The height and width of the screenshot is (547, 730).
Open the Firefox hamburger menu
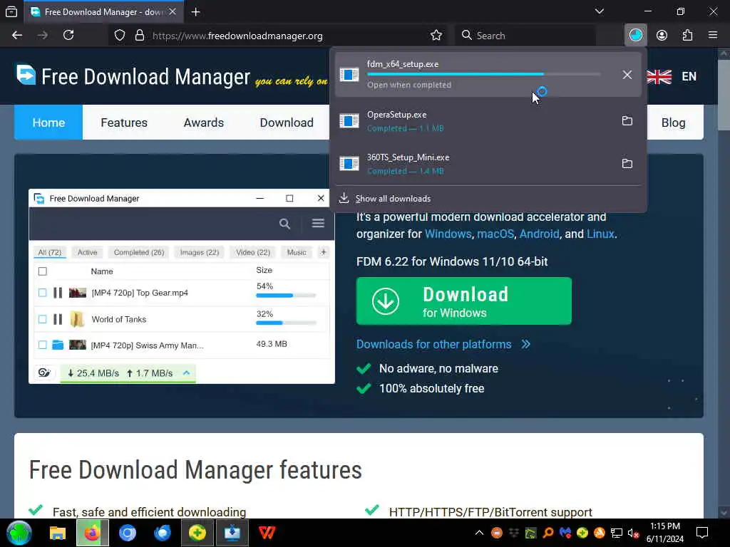point(713,36)
